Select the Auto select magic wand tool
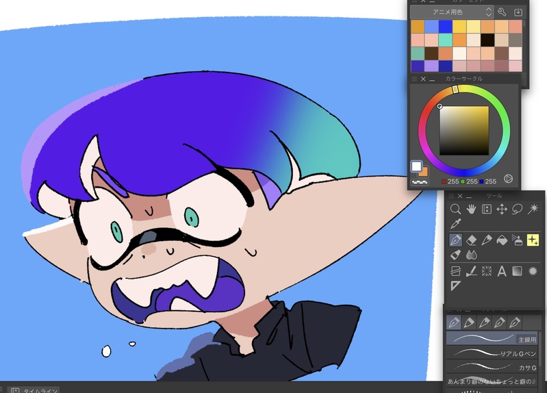Image resolution: width=547 pixels, height=393 pixels. (533, 209)
